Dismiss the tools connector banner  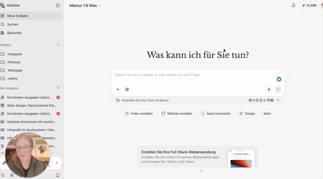[x=278, y=100]
